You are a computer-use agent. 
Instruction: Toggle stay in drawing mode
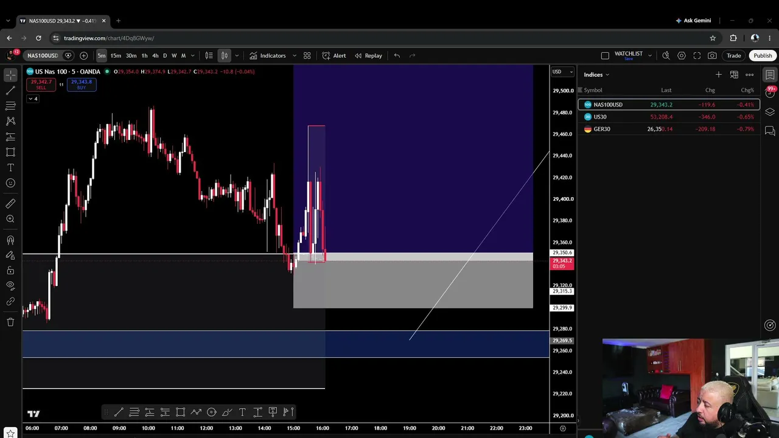(x=10, y=255)
